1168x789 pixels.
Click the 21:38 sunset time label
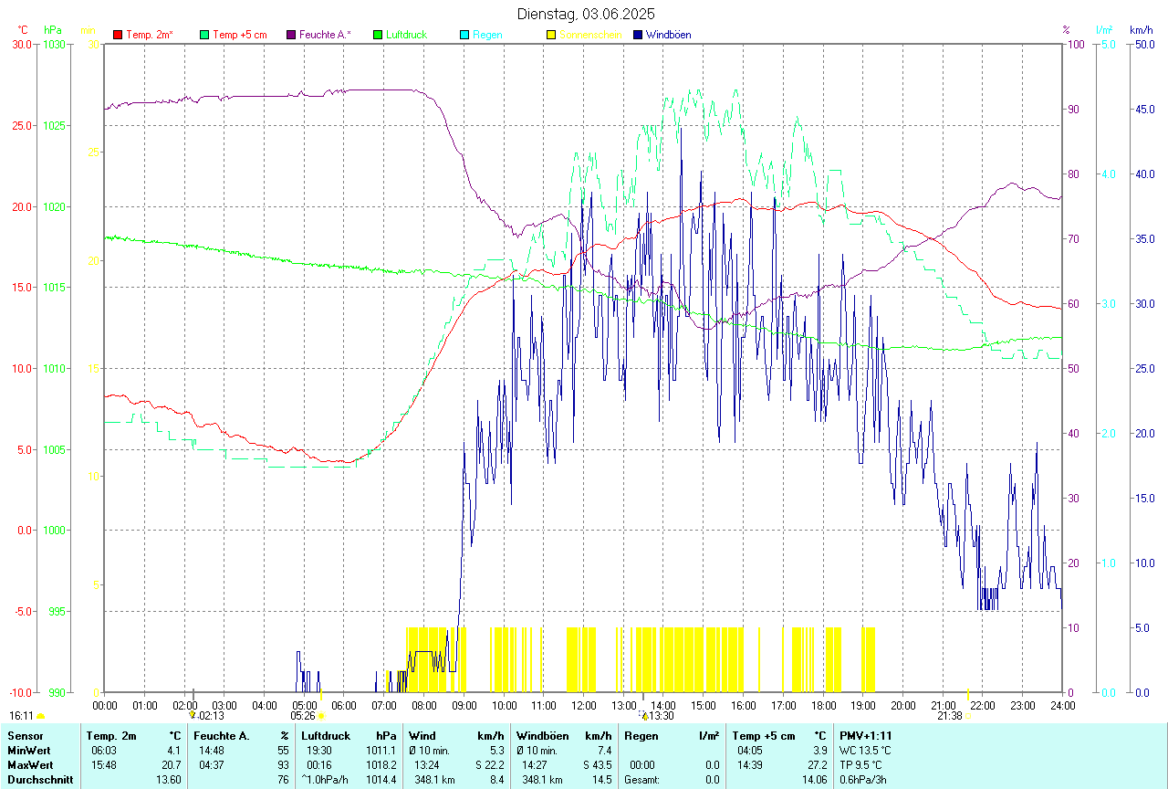tap(950, 716)
